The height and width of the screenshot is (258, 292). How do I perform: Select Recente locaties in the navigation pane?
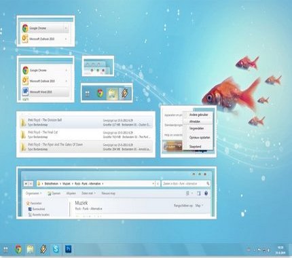click(x=39, y=215)
